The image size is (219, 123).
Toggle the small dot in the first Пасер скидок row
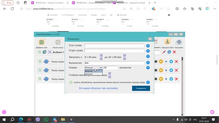[166, 61]
